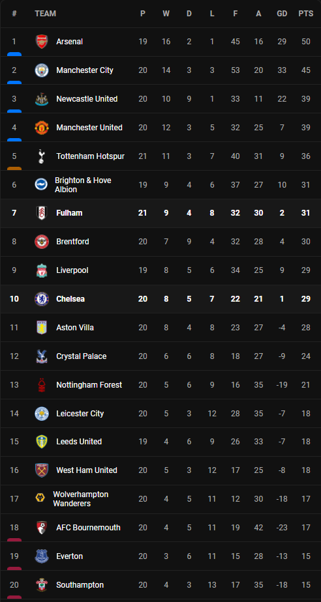The width and height of the screenshot is (321, 602).
Task: Open the AFC Bournemouth team link
Action: coord(89,528)
